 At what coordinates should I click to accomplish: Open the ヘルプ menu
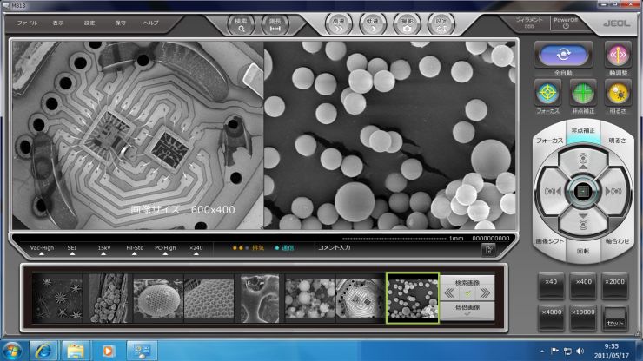point(150,23)
